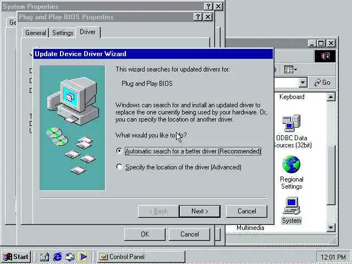Click the taskbar clock showing 12:01 PM
Screen dimensions: 352x264
[333, 257]
